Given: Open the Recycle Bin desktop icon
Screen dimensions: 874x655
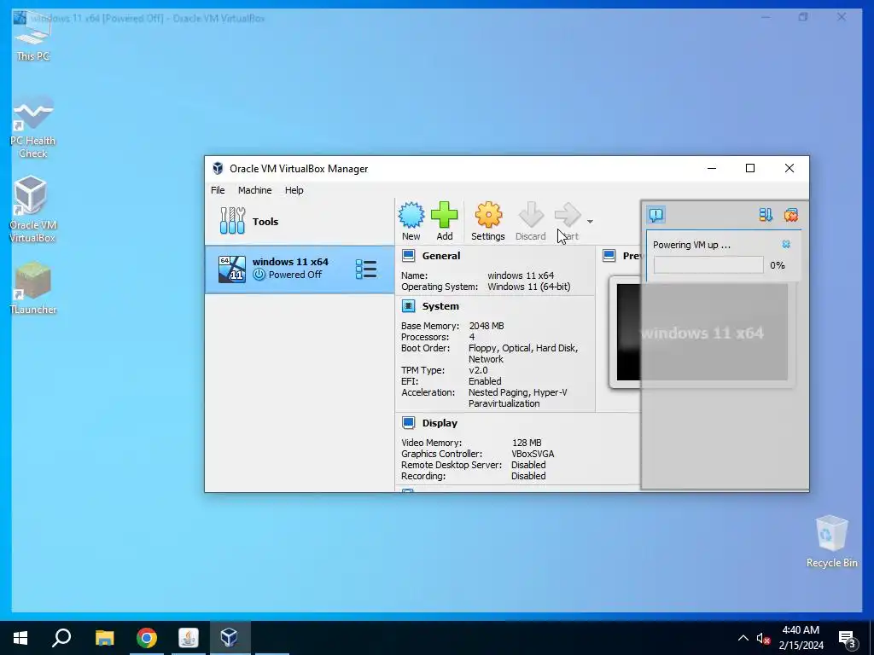Looking at the screenshot, I should click(x=831, y=542).
